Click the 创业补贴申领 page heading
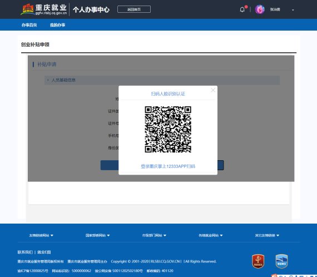This screenshot has width=317, height=277. (x=35, y=44)
